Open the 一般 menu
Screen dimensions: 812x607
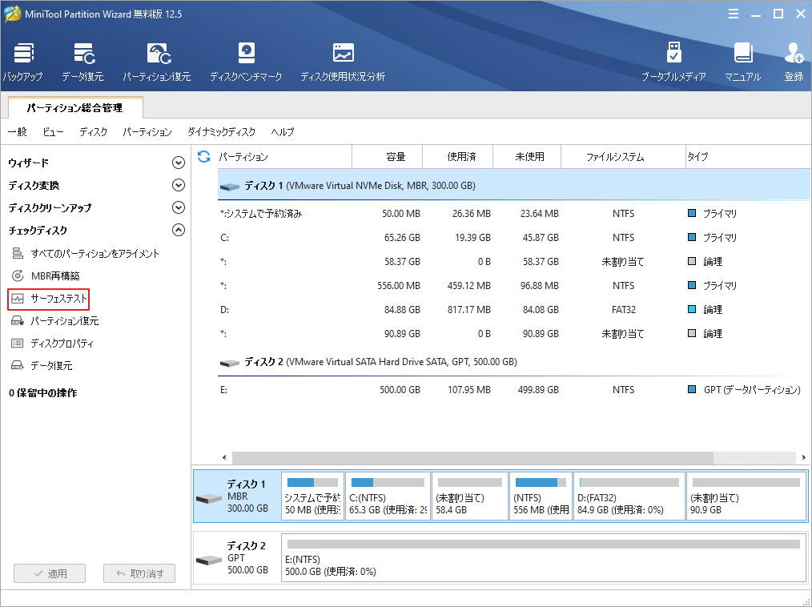pos(17,131)
